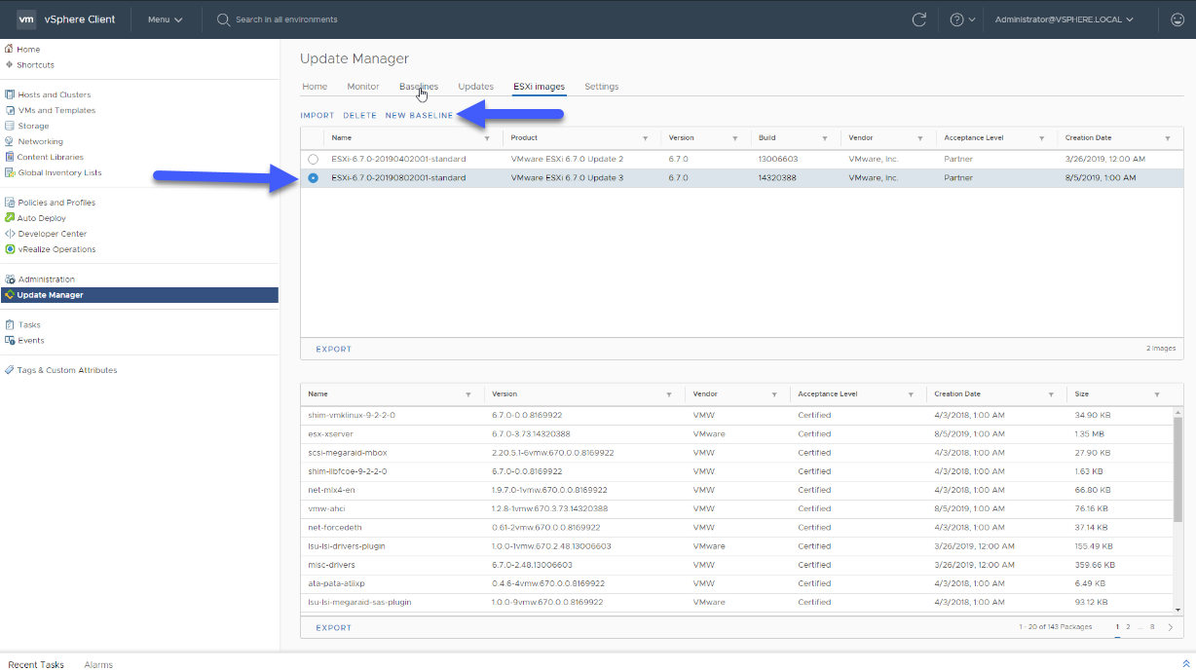Click NEW BASELINE button

pyautogui.click(x=420, y=116)
